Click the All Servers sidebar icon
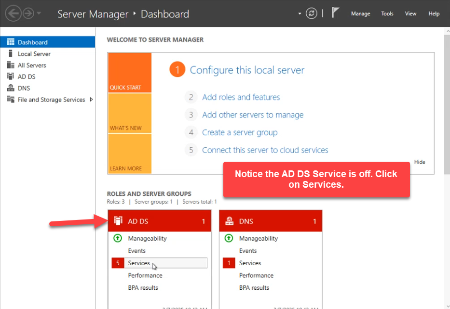Viewport: 450px width, 309px height. (11, 65)
